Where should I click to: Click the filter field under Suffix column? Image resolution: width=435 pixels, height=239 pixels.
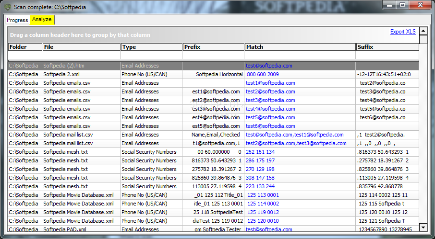click(x=387, y=55)
